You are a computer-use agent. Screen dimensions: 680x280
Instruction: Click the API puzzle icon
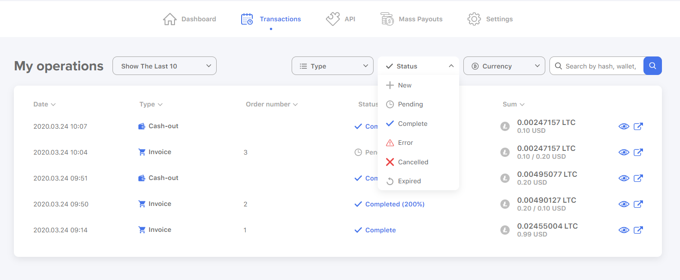(x=333, y=19)
